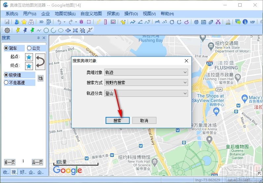Close the 搜索奥维对象 dialog
The width and height of the screenshot is (263, 183).
(186, 61)
